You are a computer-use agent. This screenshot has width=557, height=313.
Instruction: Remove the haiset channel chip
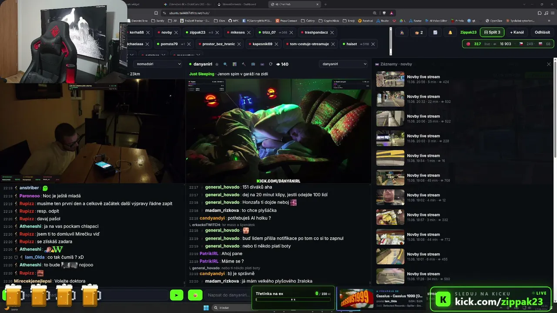(x=373, y=44)
